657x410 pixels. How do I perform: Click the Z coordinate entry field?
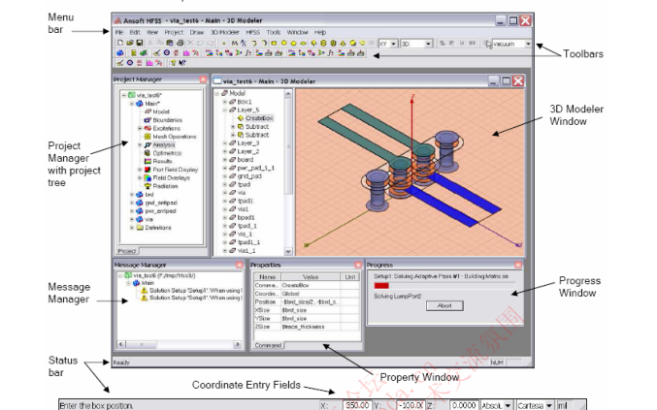(x=464, y=405)
